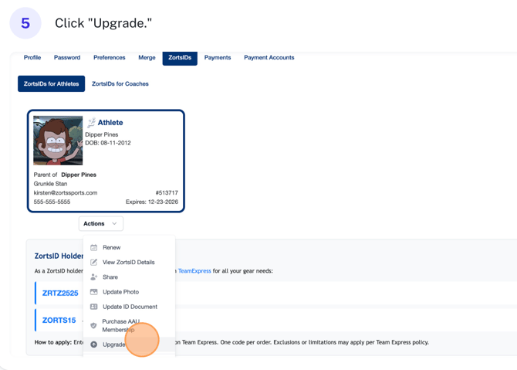
Task: Open the Actions dropdown
Action: point(100,224)
